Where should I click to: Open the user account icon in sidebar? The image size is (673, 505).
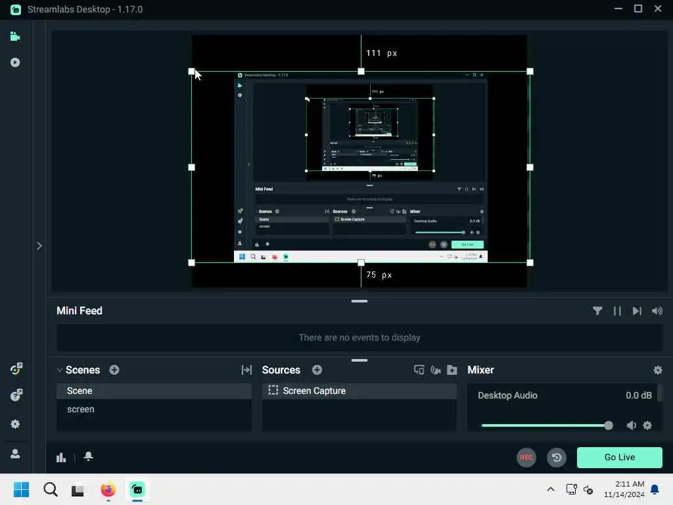tap(15, 454)
